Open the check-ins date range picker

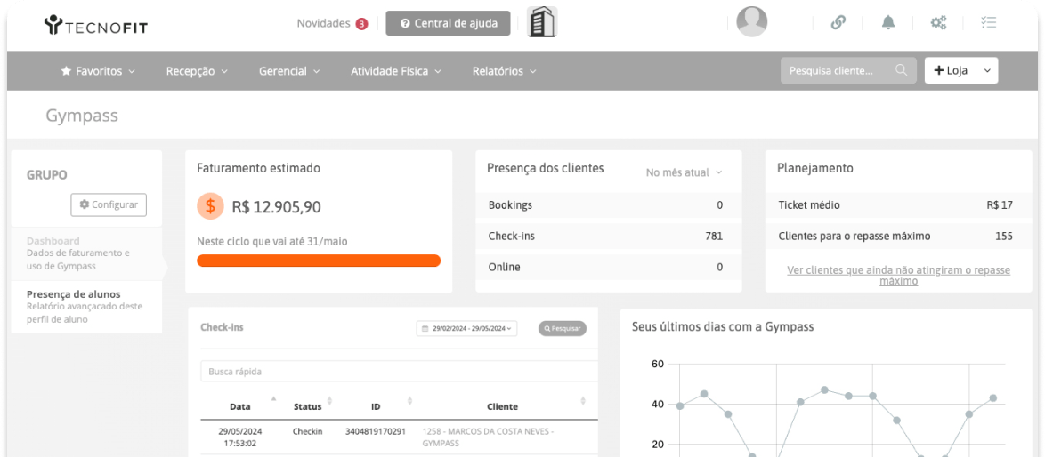[467, 328]
